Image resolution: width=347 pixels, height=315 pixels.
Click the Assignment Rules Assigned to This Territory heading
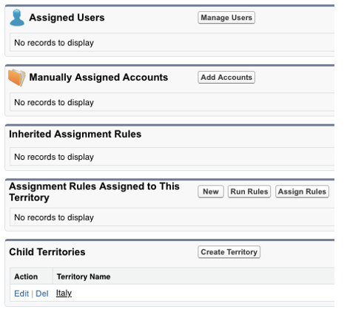coord(94,192)
